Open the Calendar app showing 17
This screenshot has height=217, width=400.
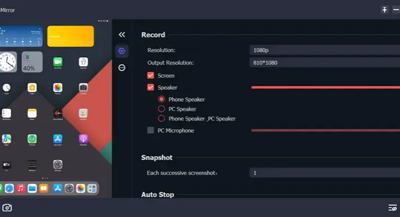pyautogui.click(x=83, y=62)
